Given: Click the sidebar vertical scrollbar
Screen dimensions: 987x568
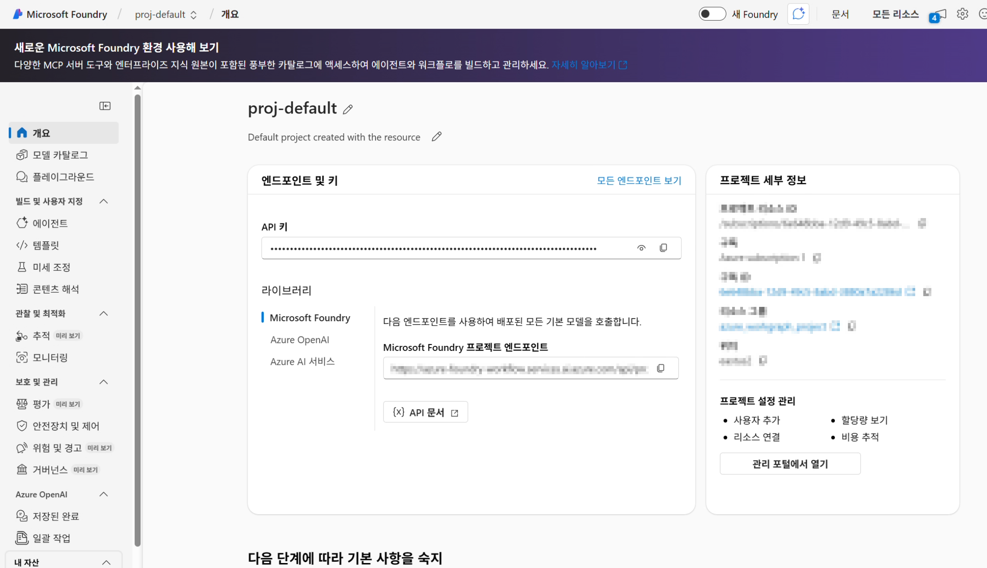Looking at the screenshot, I should pyautogui.click(x=138, y=314).
